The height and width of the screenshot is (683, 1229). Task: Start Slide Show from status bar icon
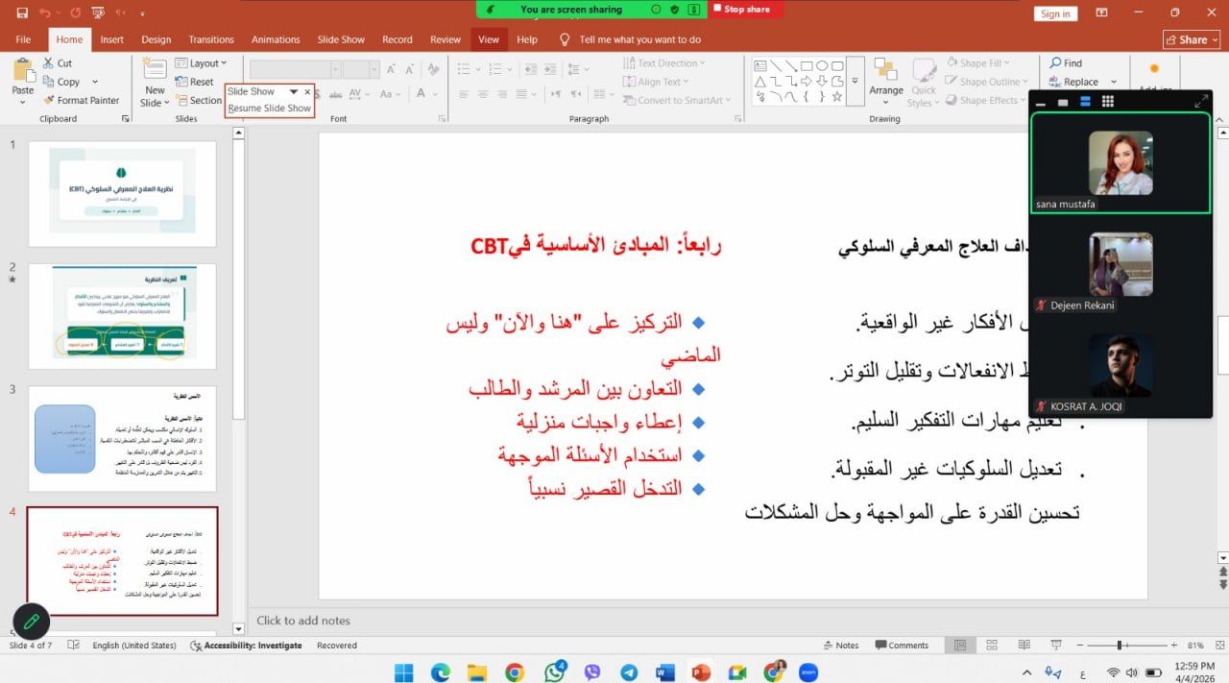click(1055, 646)
